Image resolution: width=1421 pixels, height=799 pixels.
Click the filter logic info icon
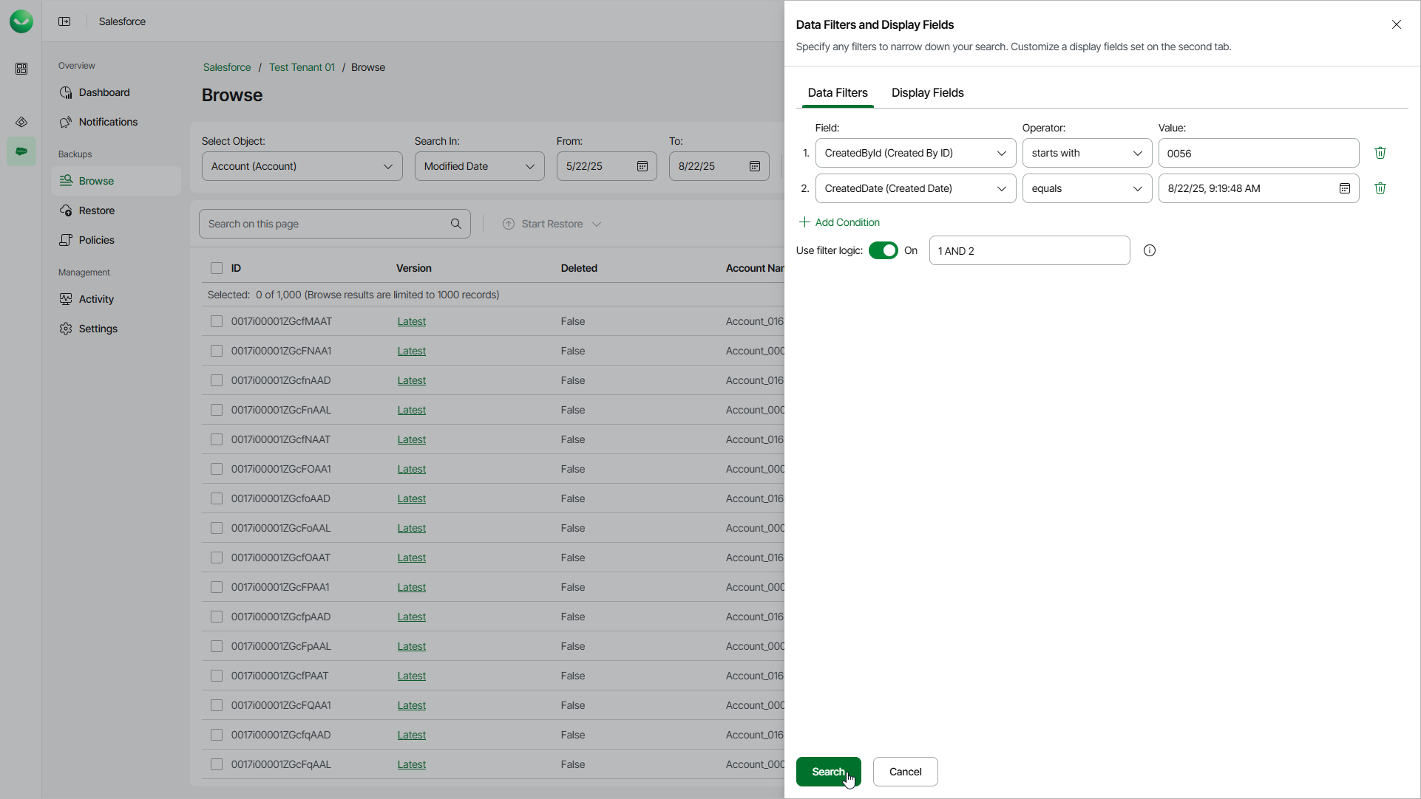point(1149,250)
